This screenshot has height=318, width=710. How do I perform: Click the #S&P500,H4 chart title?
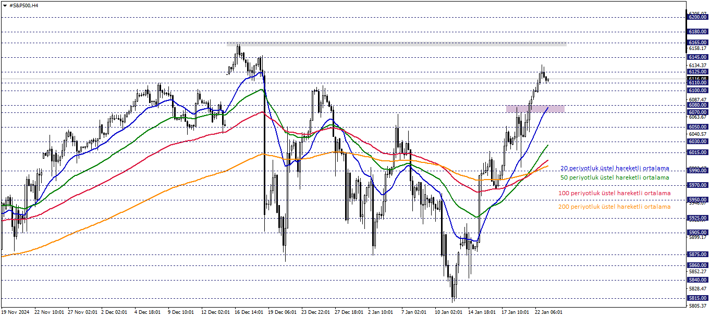[24, 5]
